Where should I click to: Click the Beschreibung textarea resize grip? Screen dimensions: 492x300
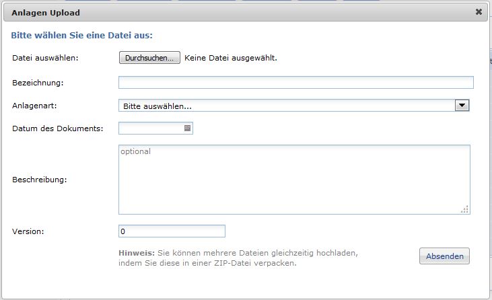[x=464, y=209]
